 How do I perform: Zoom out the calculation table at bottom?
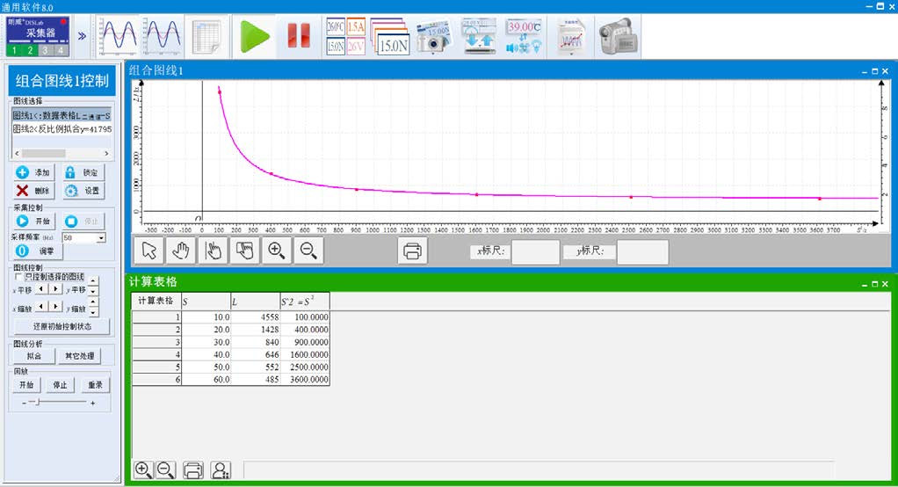[165, 470]
